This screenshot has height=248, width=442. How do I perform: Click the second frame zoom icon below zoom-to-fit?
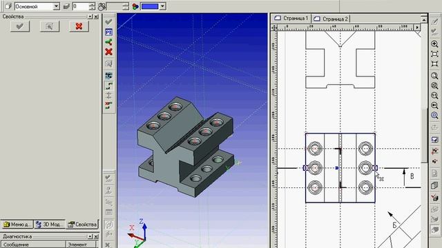[x=434, y=64]
